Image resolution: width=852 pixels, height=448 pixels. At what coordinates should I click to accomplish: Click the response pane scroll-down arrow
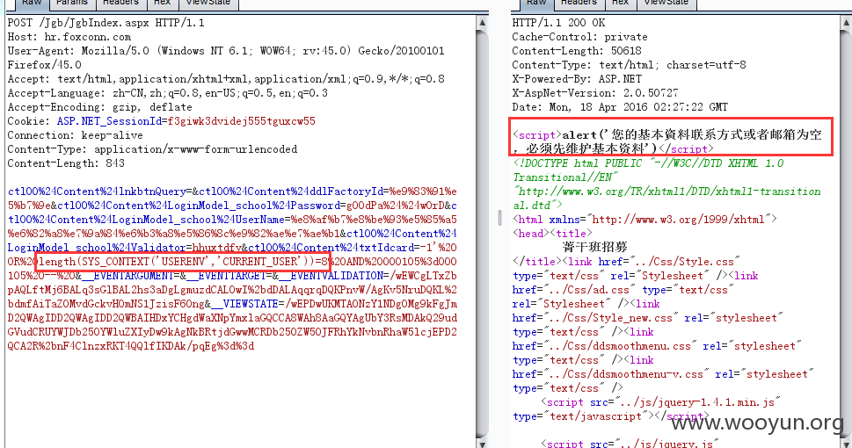pyautogui.click(x=847, y=443)
